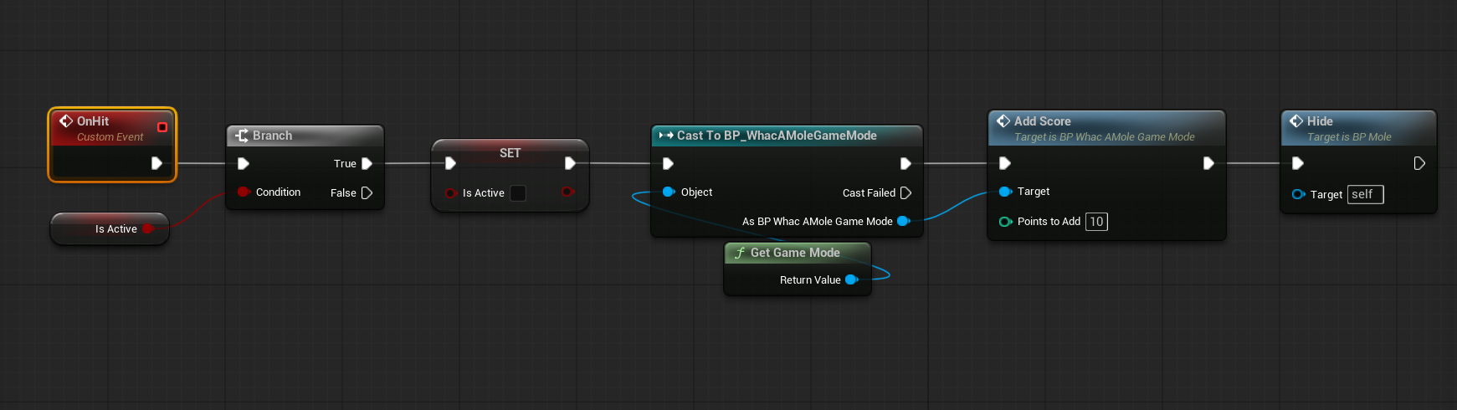Click the self value in Hide Target
This screenshot has height=410, width=1457.
(1365, 194)
